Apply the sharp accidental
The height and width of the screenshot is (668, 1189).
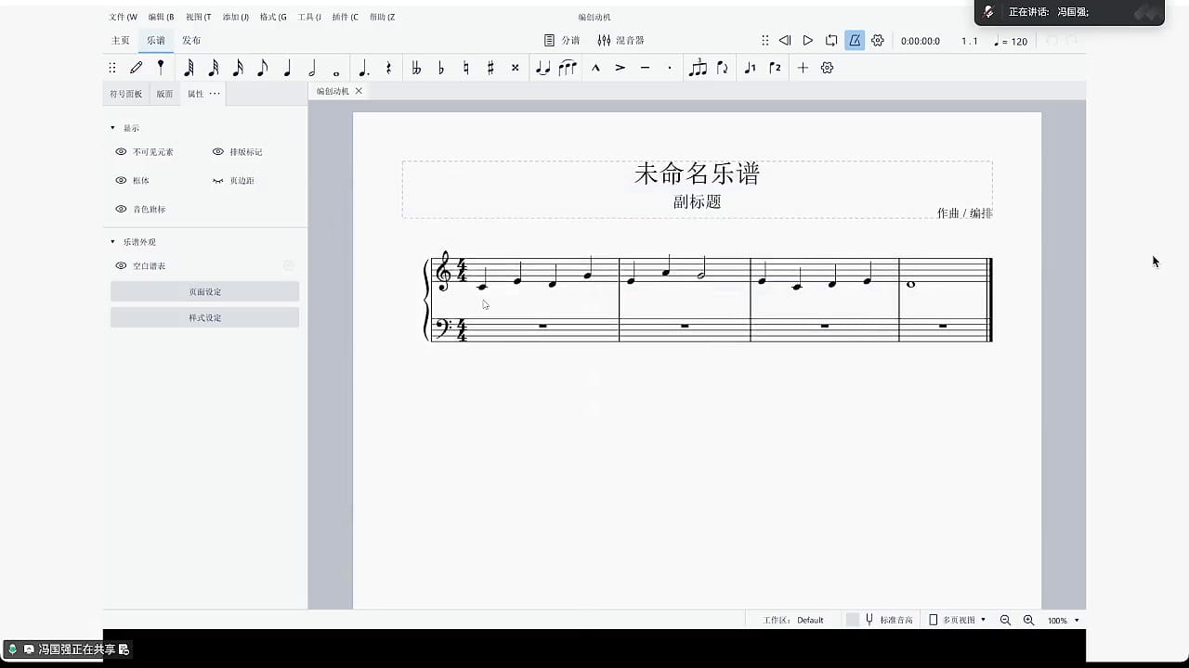click(490, 68)
